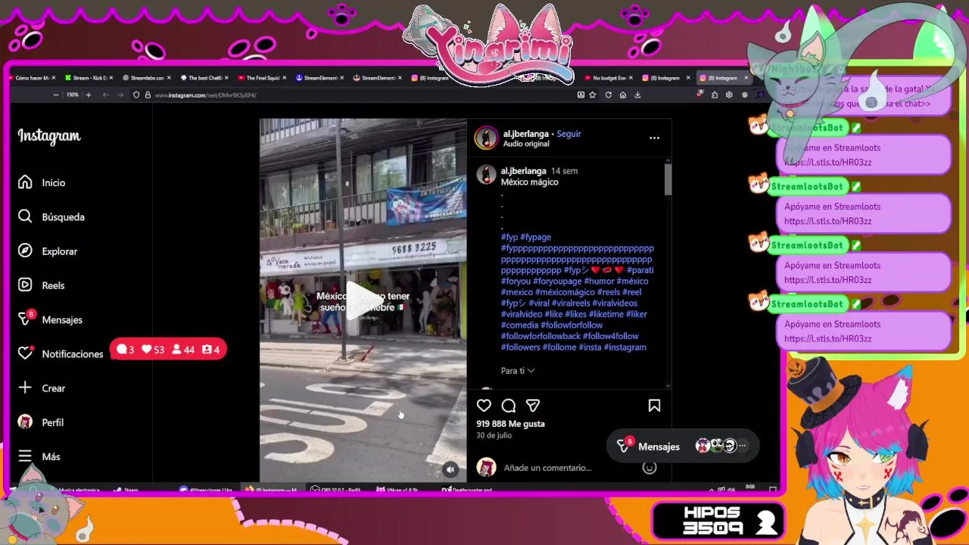Zoom in with the plus button
The height and width of the screenshot is (545, 969).
coord(89,95)
